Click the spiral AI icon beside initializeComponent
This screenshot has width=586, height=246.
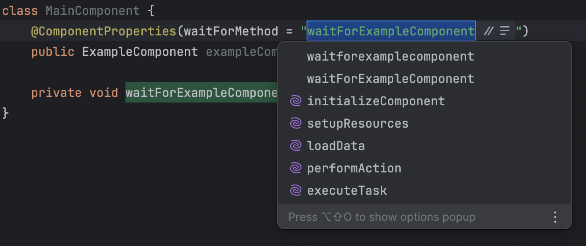click(x=295, y=101)
